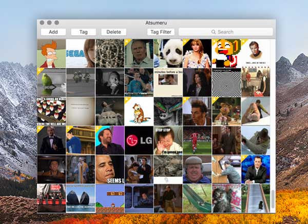Click the star badge on the tuxedo man thumbnail

point(40,129)
